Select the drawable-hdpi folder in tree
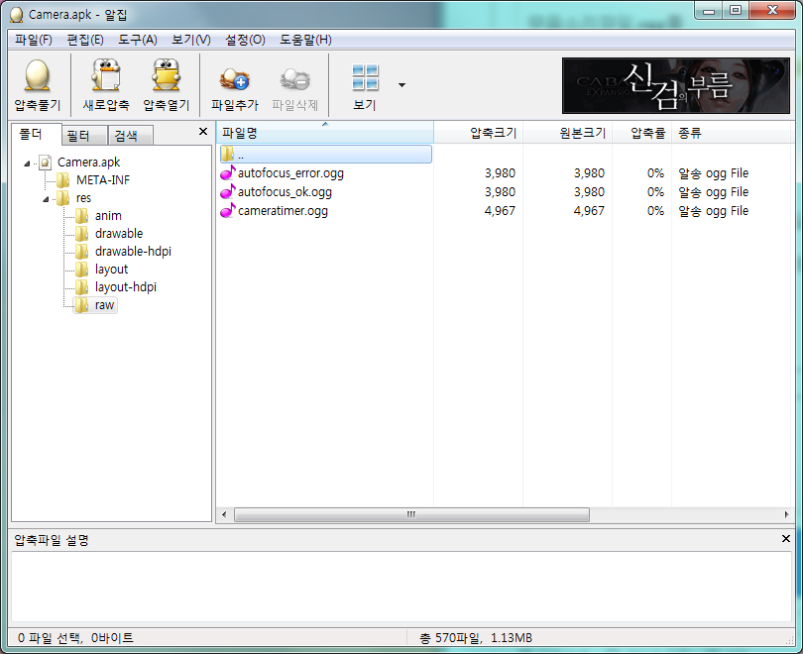This screenshot has height=654, width=803. pos(133,252)
